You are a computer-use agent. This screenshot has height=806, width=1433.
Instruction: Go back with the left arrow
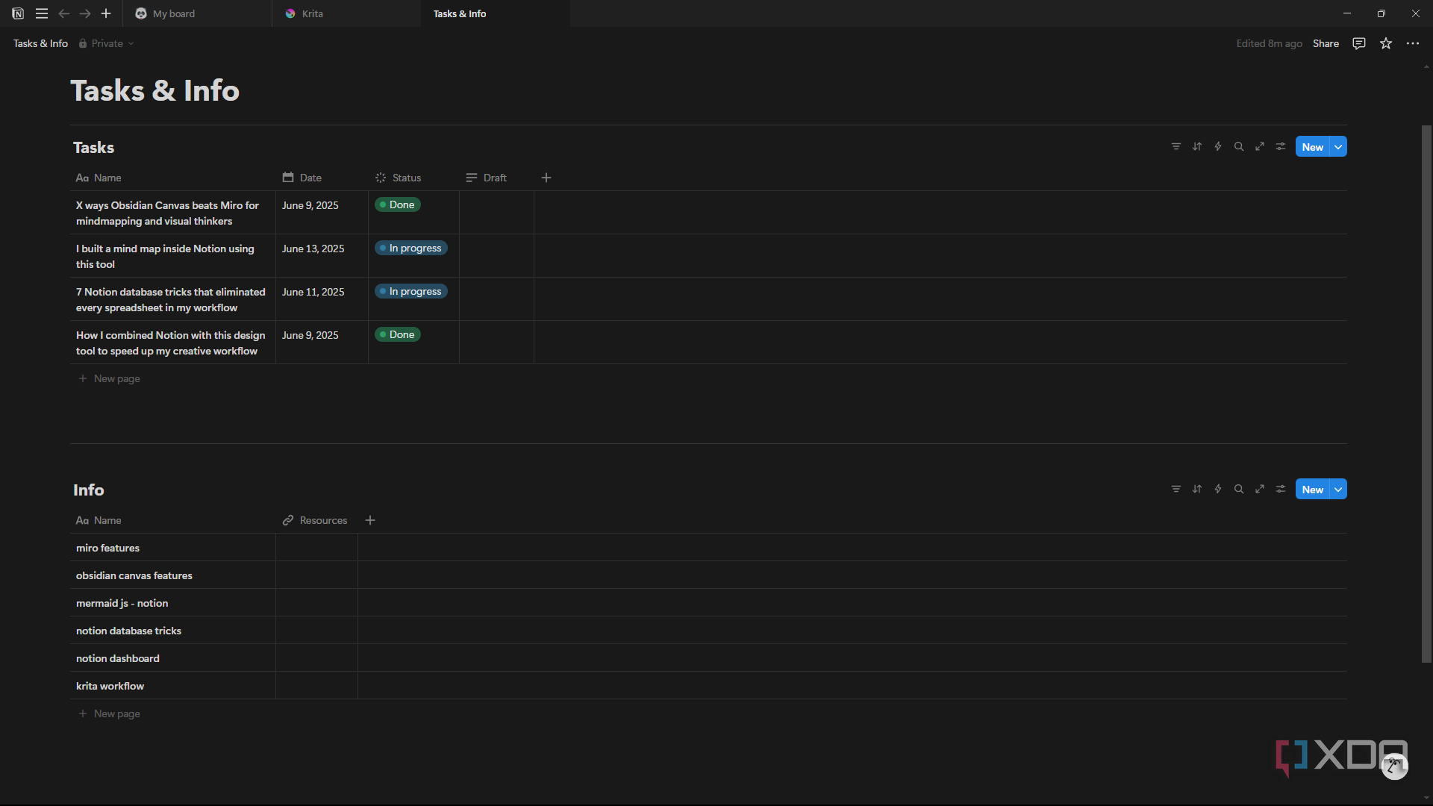click(64, 13)
